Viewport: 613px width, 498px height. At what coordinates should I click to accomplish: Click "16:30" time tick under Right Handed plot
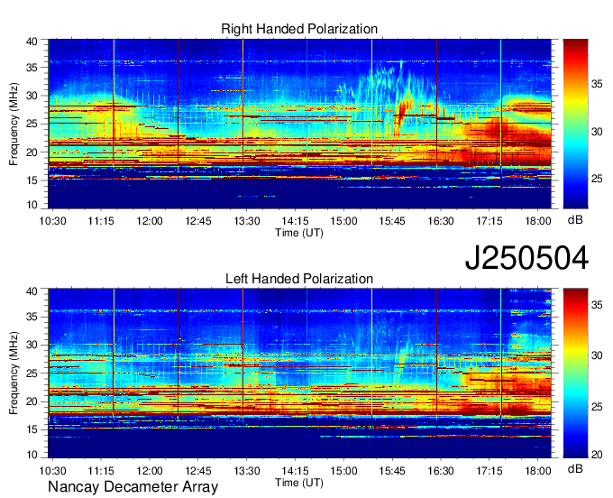(x=441, y=221)
